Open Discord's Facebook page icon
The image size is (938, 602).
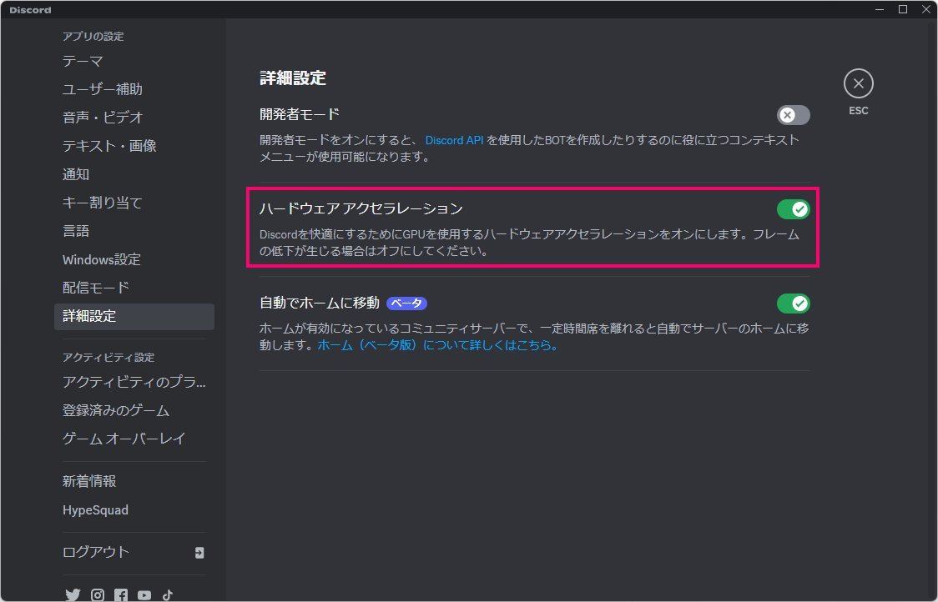click(x=121, y=594)
